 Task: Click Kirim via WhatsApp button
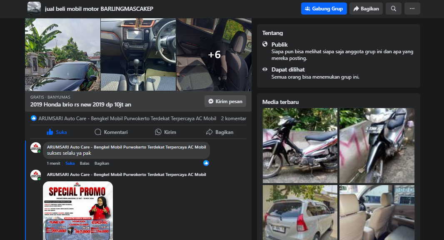166,132
